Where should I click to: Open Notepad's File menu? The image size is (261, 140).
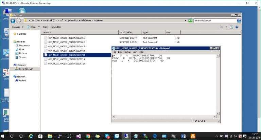pyautogui.click(x=114, y=52)
